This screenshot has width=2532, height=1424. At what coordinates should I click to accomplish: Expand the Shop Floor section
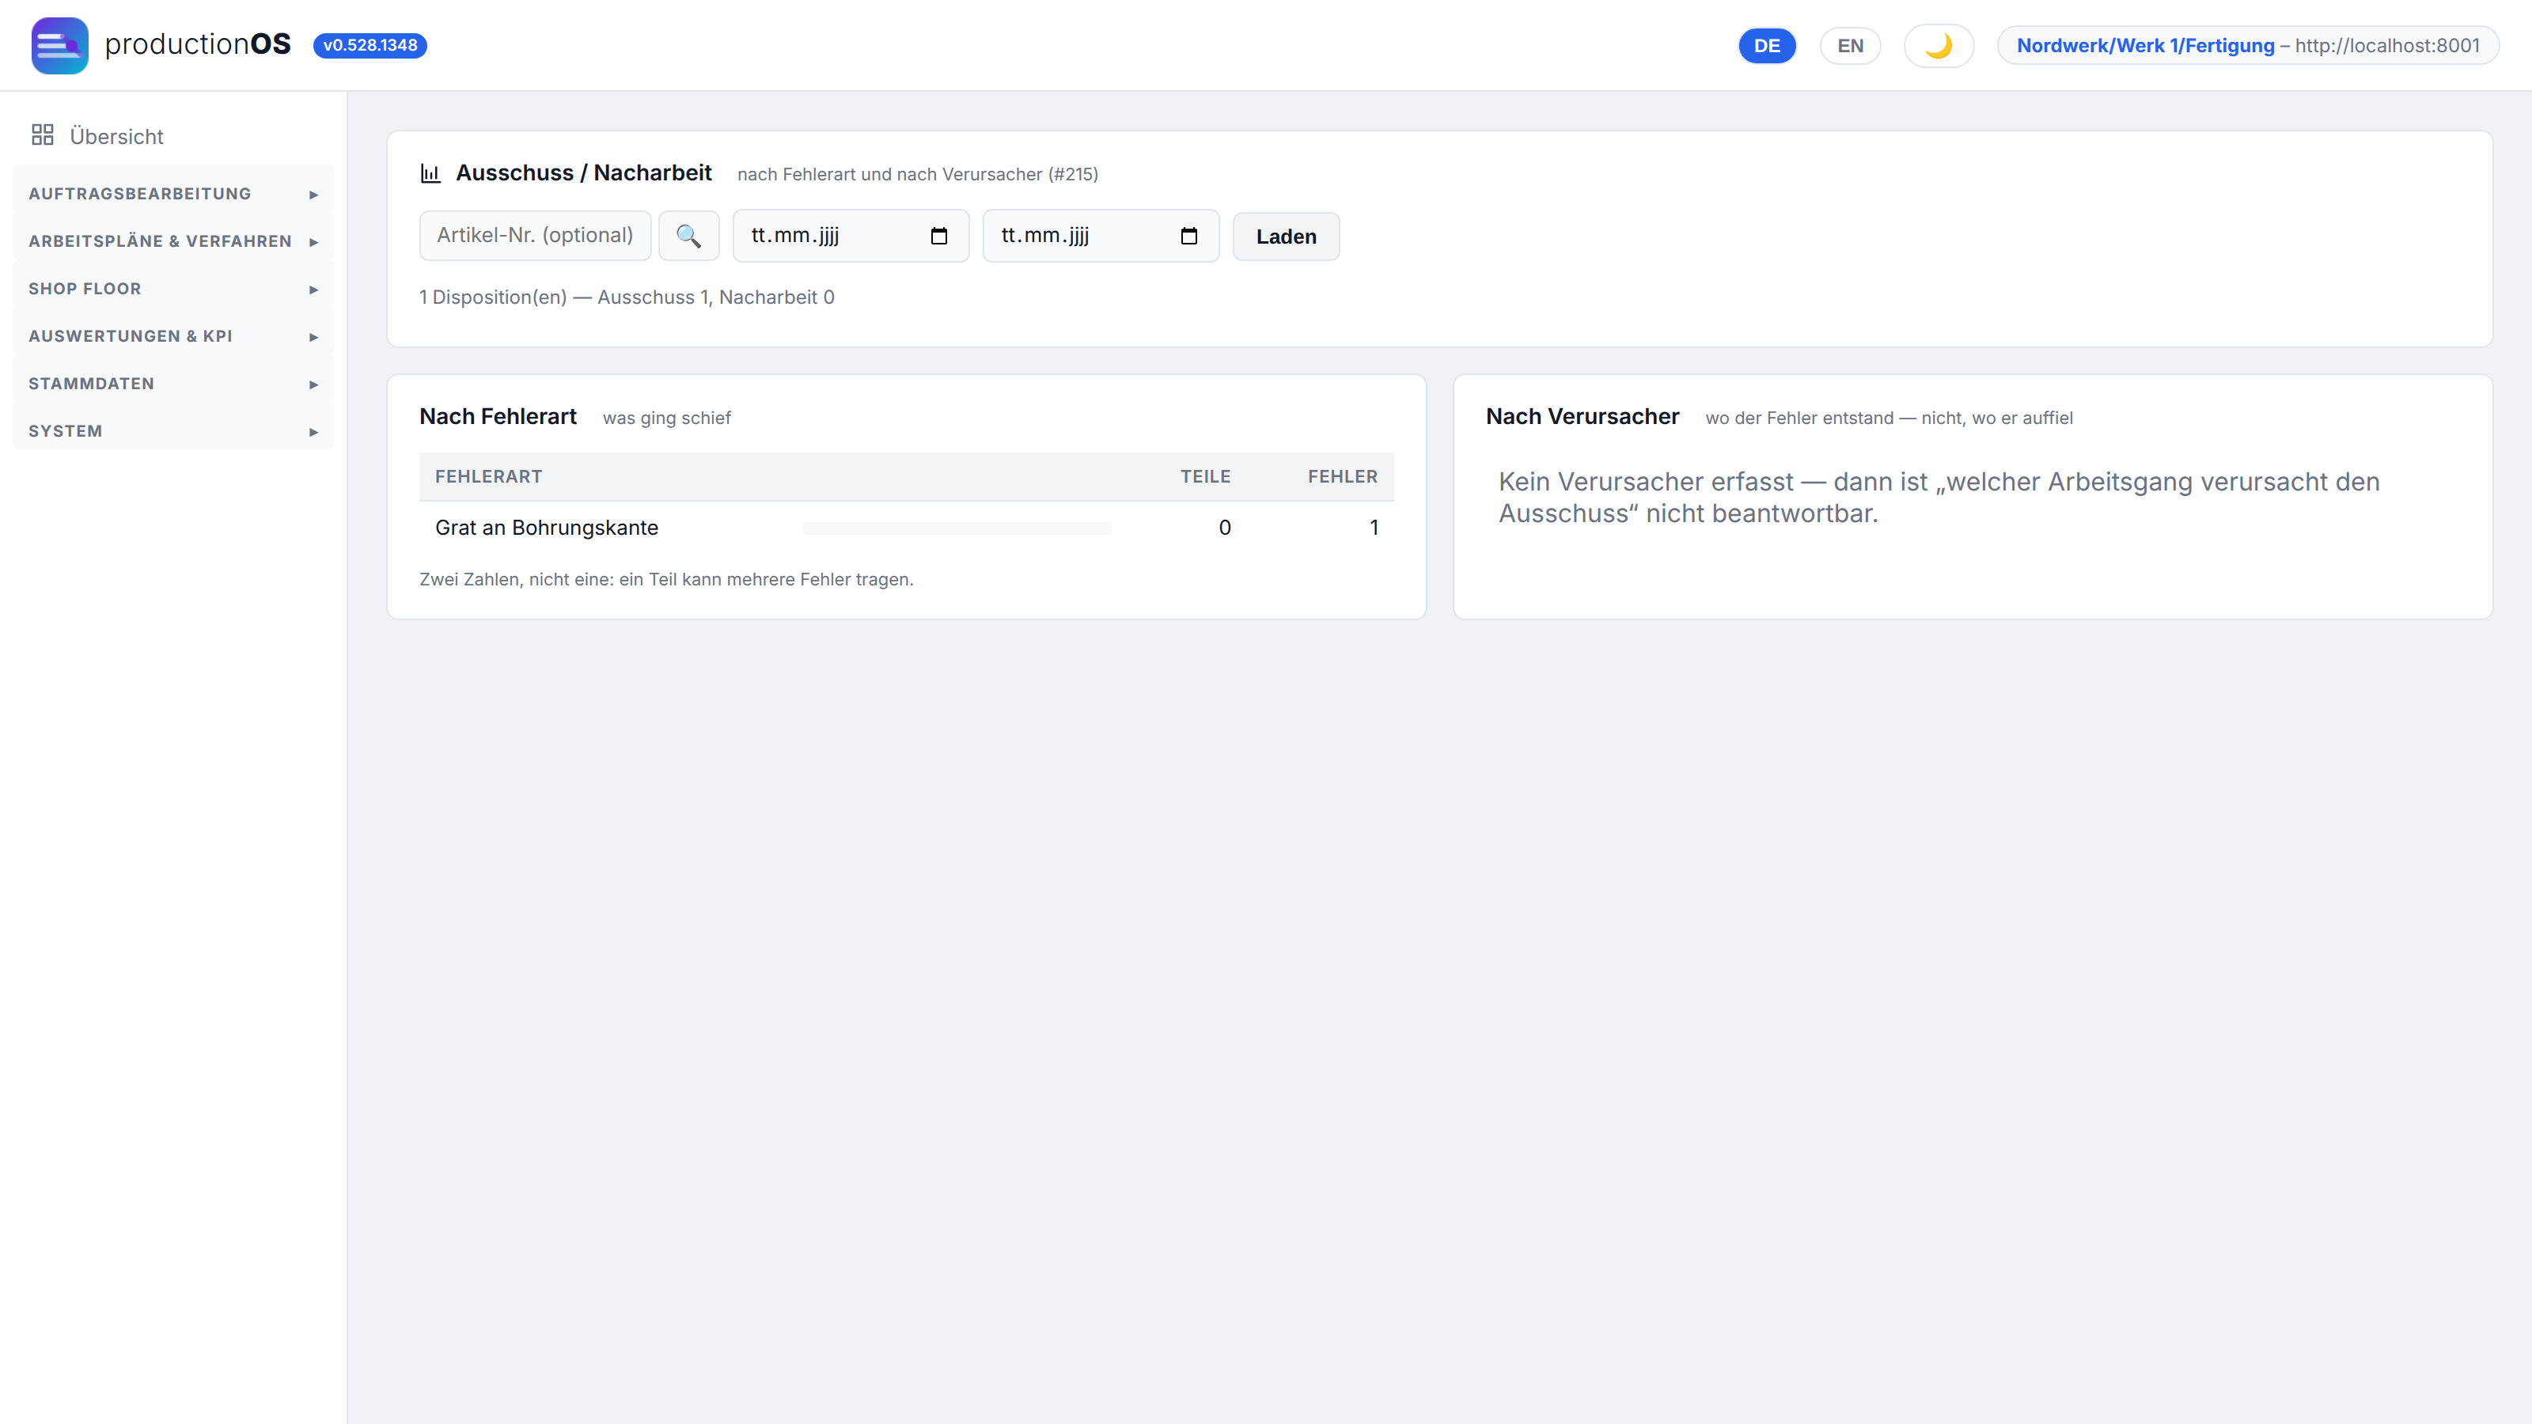point(173,289)
